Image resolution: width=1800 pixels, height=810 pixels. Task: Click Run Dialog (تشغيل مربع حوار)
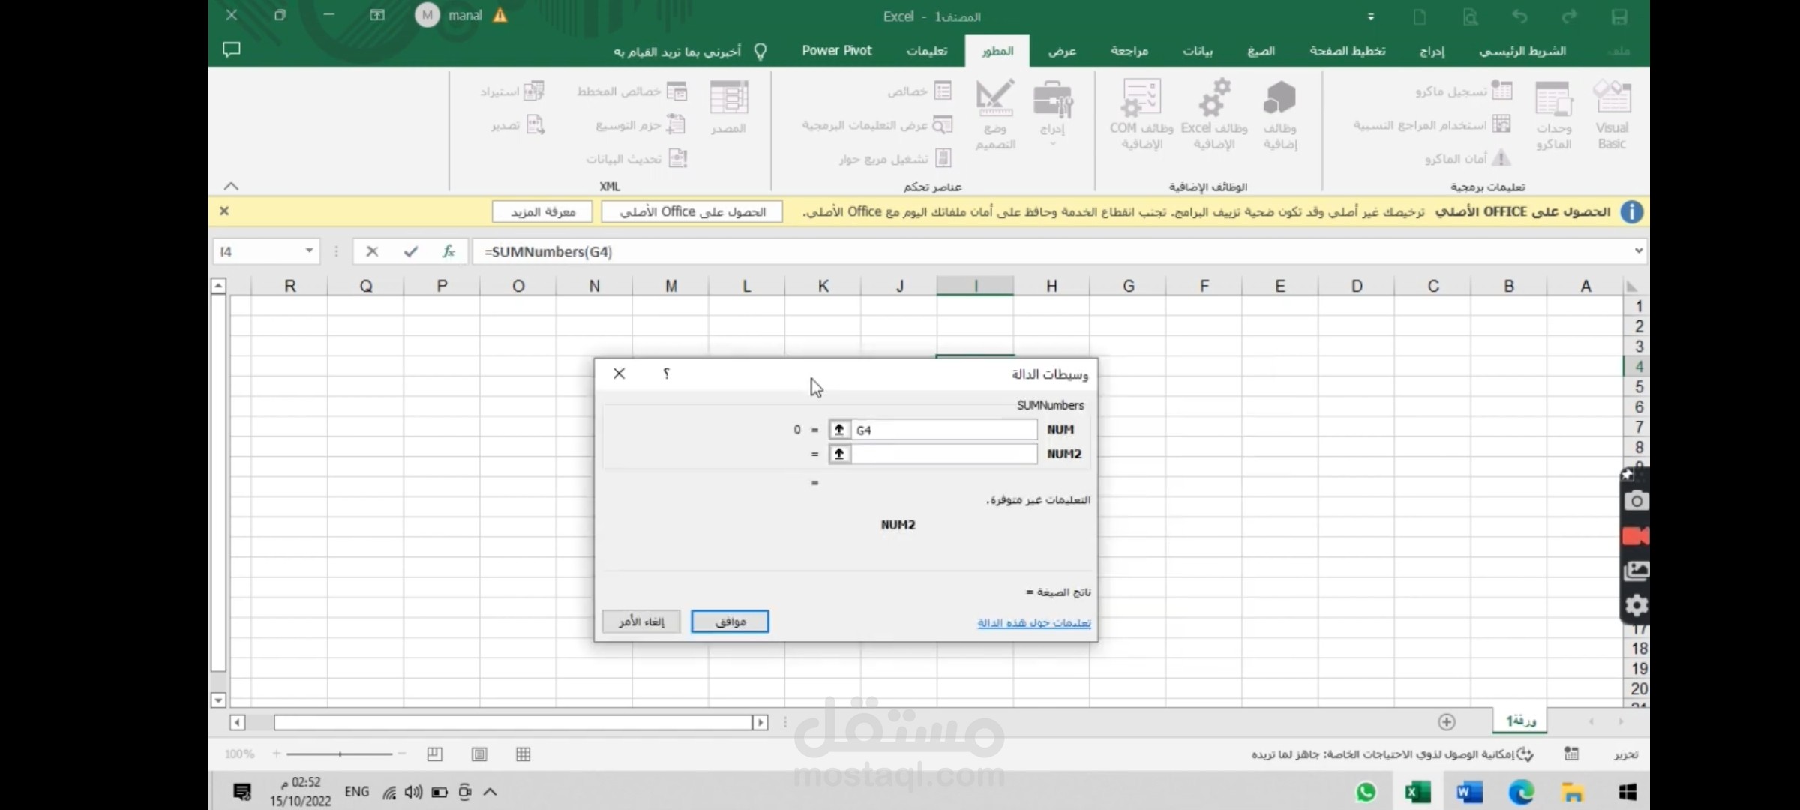click(x=895, y=158)
